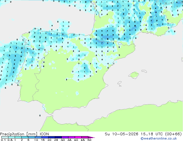Click the 0.5–1 mm legend color box
This screenshot has height=141, width=183.
[12, 137]
